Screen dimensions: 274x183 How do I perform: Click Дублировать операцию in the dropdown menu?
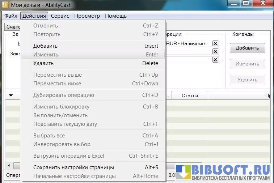click(63, 95)
